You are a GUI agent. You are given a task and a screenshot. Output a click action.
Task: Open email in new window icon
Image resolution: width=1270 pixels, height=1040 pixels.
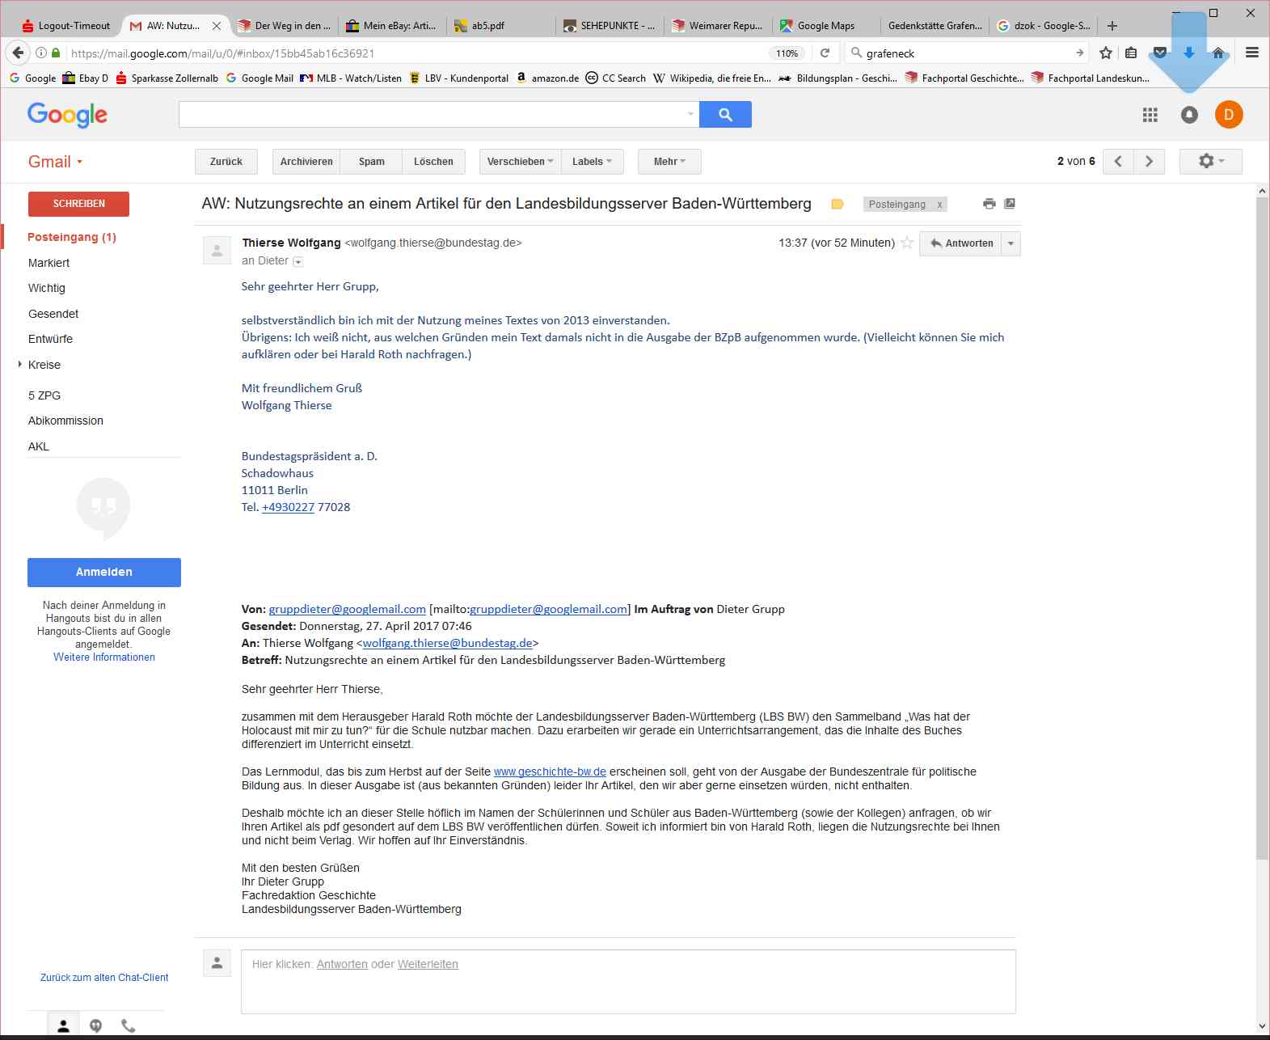(1010, 204)
